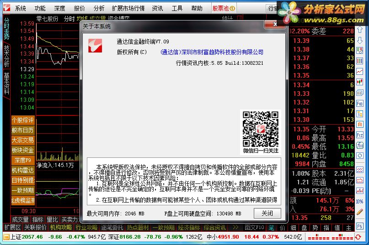Click the 个股综评 orange button

(x=23, y=120)
